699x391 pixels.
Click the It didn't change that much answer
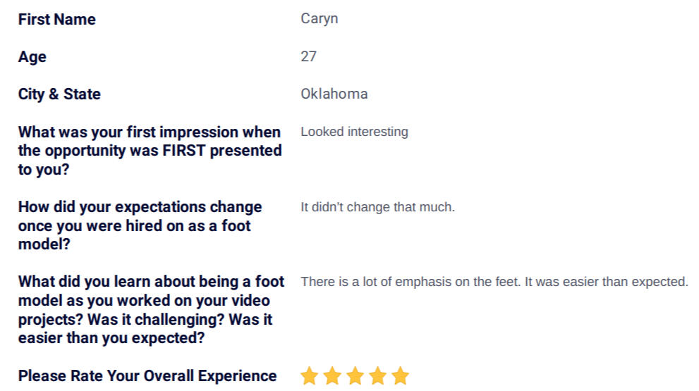(377, 207)
